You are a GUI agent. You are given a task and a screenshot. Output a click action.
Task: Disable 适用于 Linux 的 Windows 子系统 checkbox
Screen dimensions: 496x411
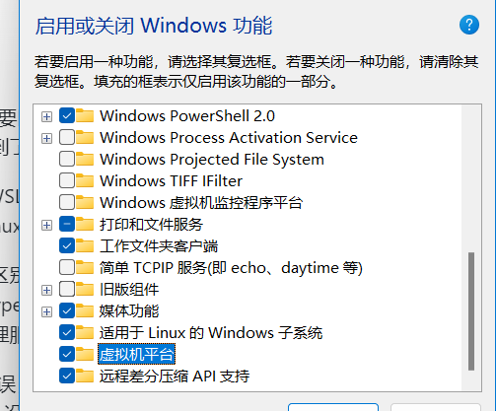67,332
